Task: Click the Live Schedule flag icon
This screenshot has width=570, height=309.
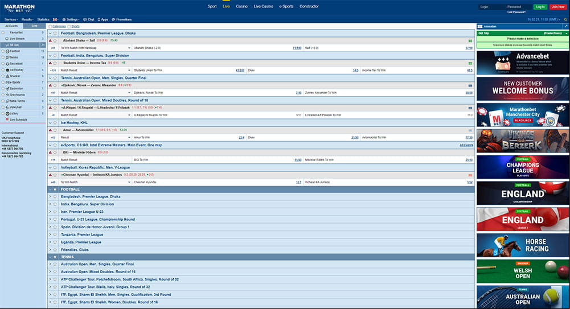Action: [x=7, y=120]
